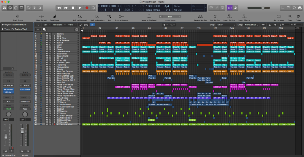Open Stereo Out output slot

click(x=25, y=102)
